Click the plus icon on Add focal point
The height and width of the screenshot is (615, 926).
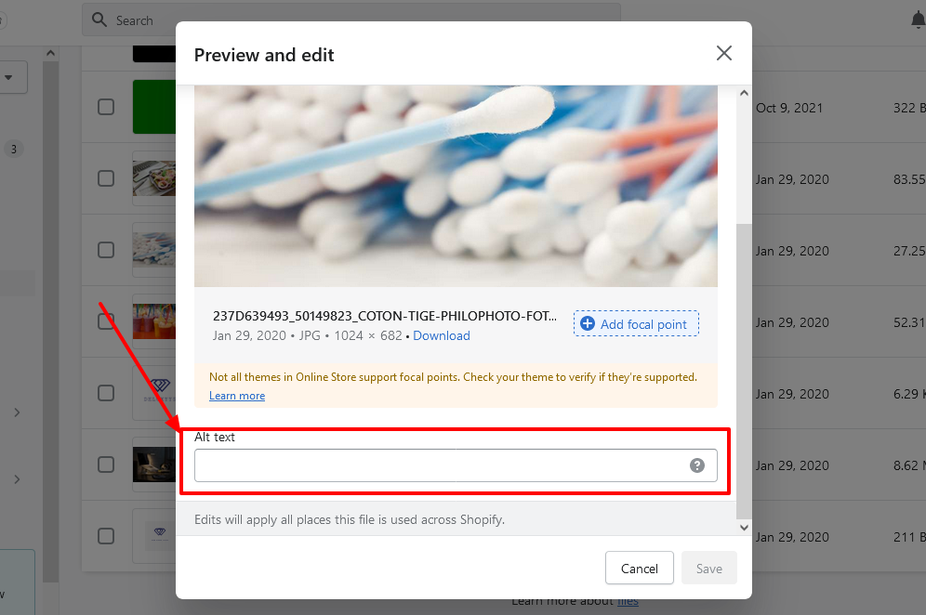(587, 323)
